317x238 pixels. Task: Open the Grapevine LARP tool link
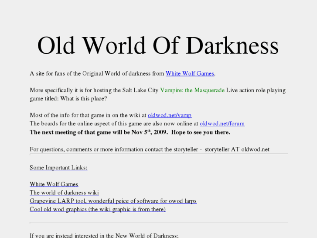click(x=113, y=201)
